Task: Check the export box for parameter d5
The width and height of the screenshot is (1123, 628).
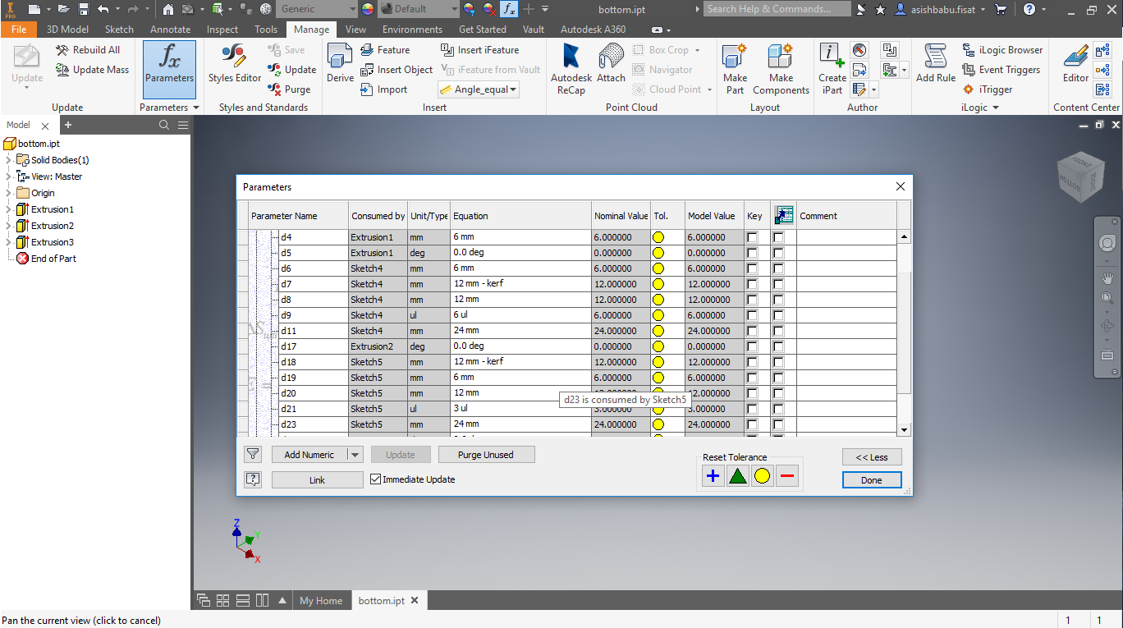Action: tap(778, 253)
